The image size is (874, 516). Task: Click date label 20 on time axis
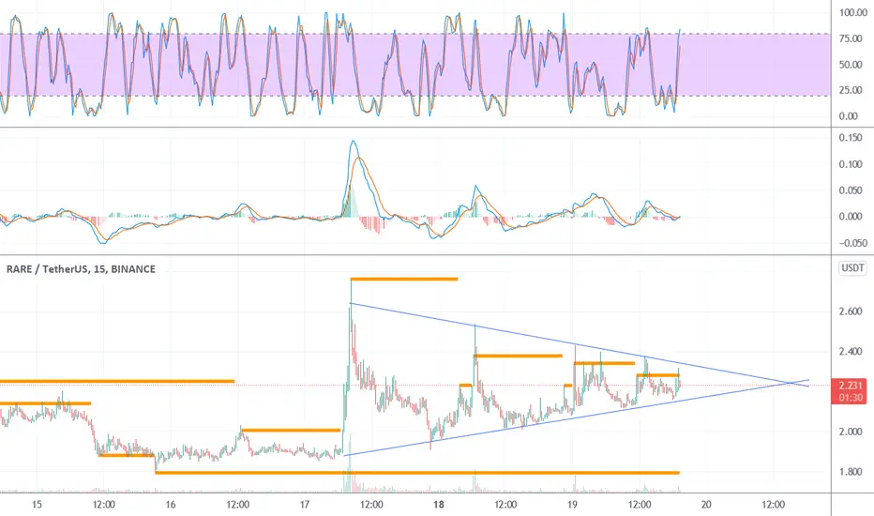point(706,505)
